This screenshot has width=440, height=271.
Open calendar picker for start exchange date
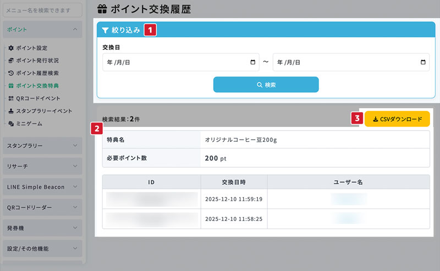252,63
